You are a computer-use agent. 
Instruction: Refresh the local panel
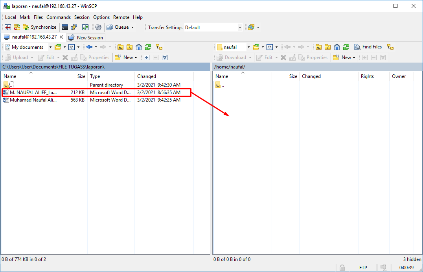point(148,47)
